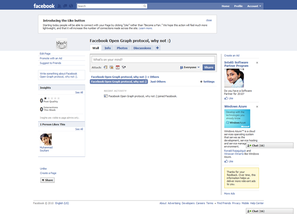
Task: Close the Windows Azure ad
Action: (257, 107)
